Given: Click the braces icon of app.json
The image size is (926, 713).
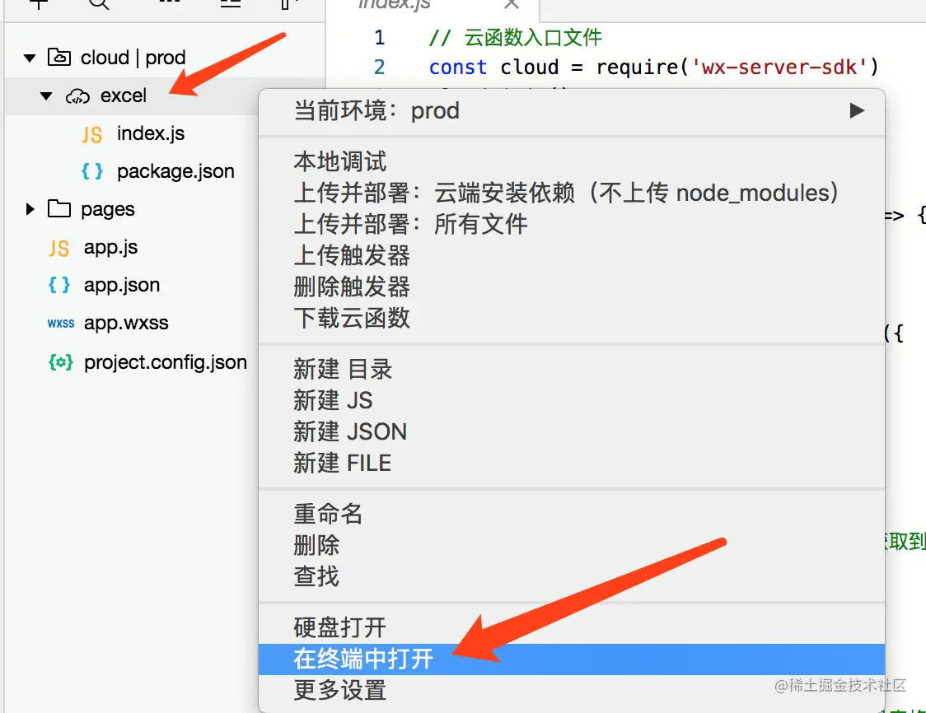Looking at the screenshot, I should (59, 285).
